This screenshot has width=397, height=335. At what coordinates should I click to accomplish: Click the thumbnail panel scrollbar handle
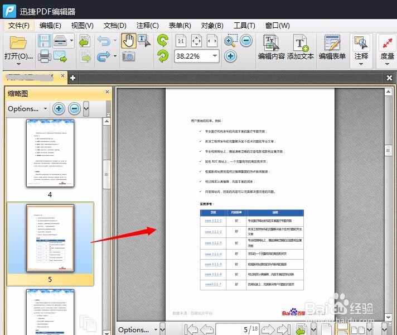(106, 174)
